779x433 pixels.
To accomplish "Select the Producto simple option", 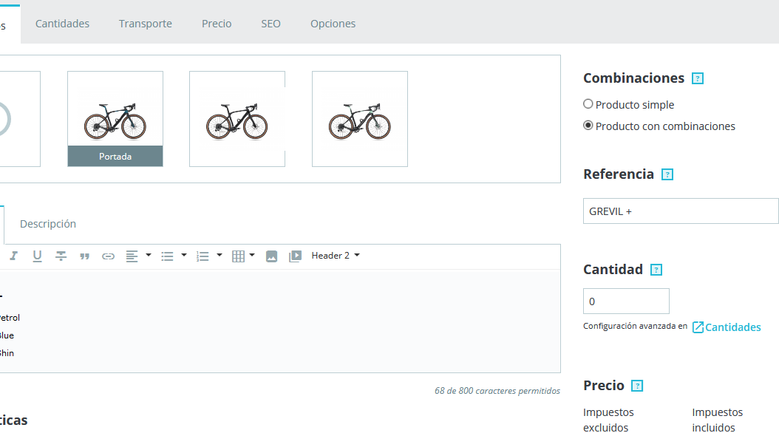I will tap(588, 104).
